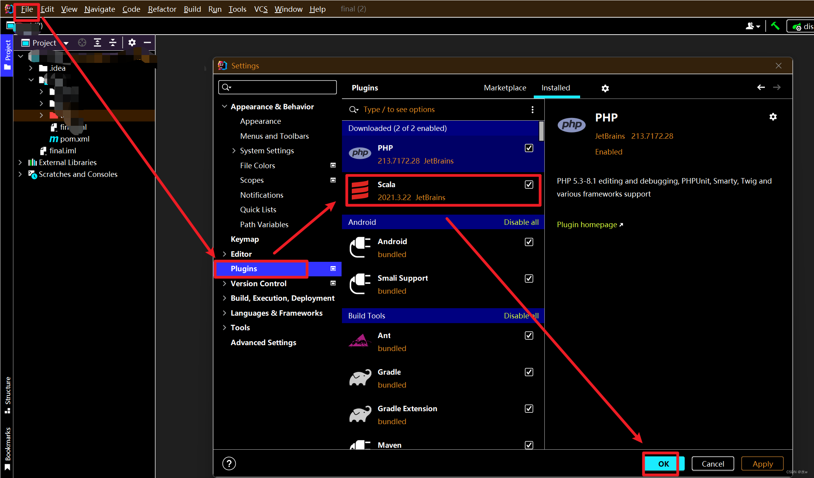Image resolution: width=814 pixels, height=478 pixels.
Task: Click the forward arrow in Settings
Action: pyautogui.click(x=777, y=87)
